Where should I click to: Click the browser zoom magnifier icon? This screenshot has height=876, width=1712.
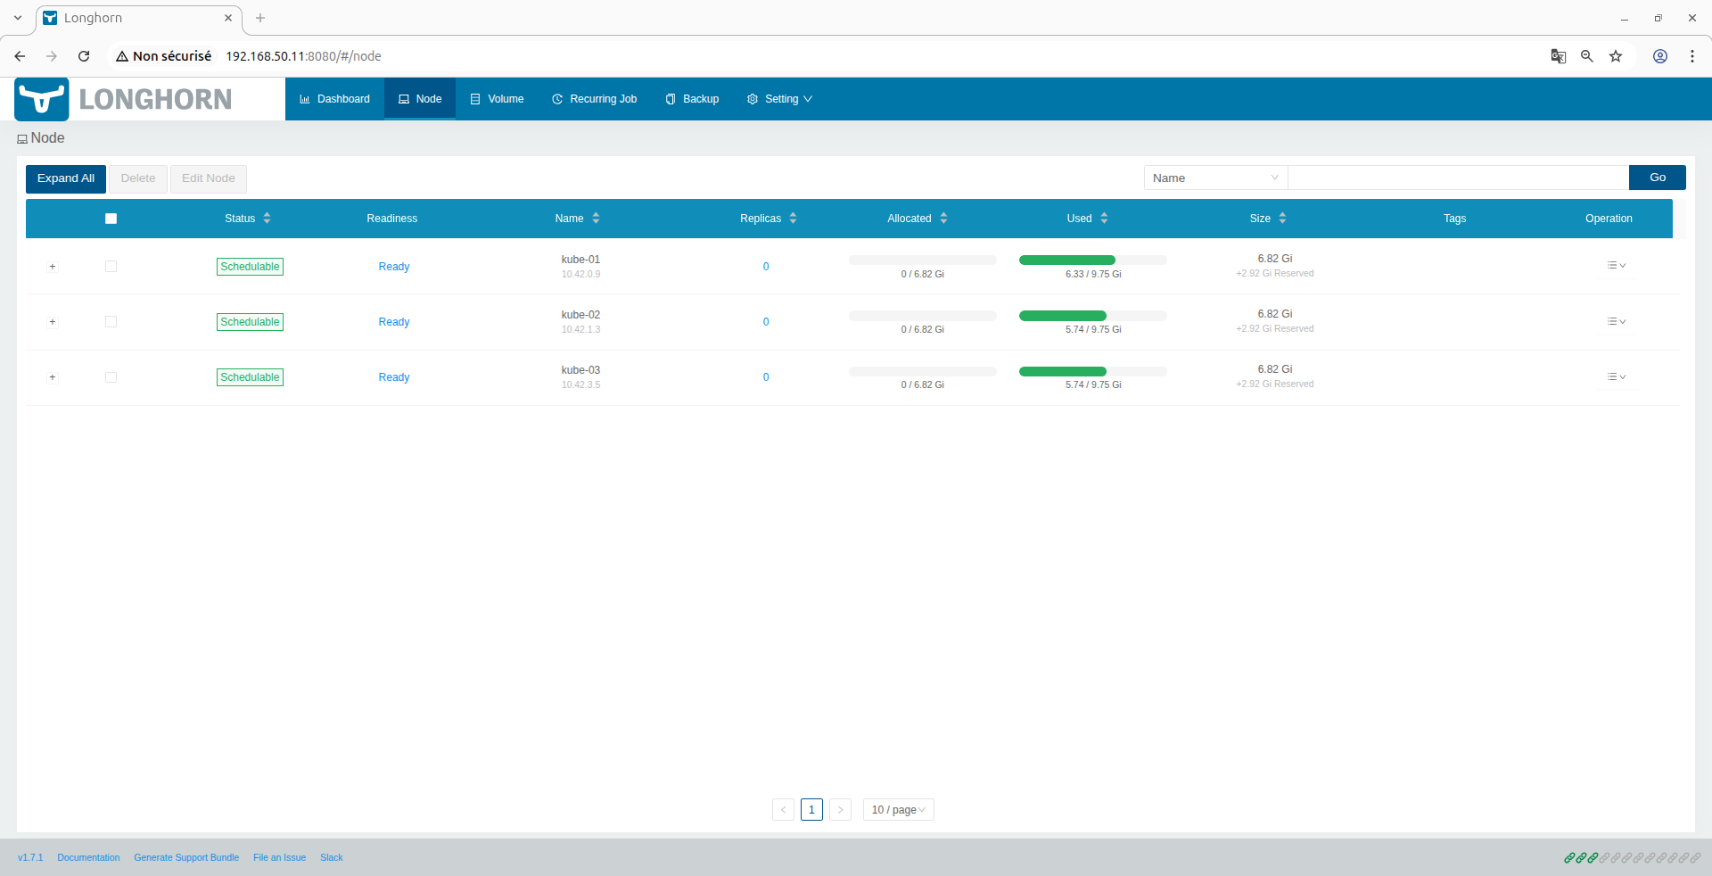pos(1587,56)
